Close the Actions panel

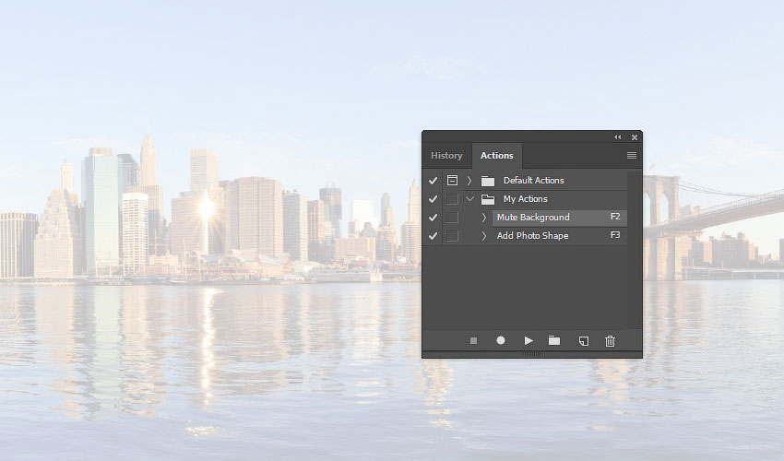[635, 137]
